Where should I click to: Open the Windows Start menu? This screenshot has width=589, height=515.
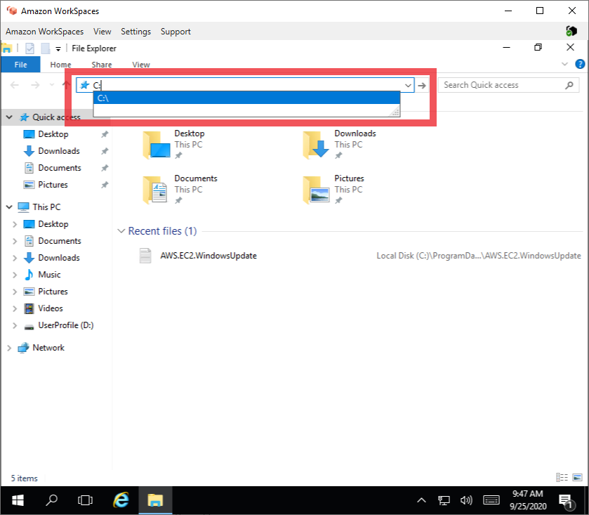point(18,500)
